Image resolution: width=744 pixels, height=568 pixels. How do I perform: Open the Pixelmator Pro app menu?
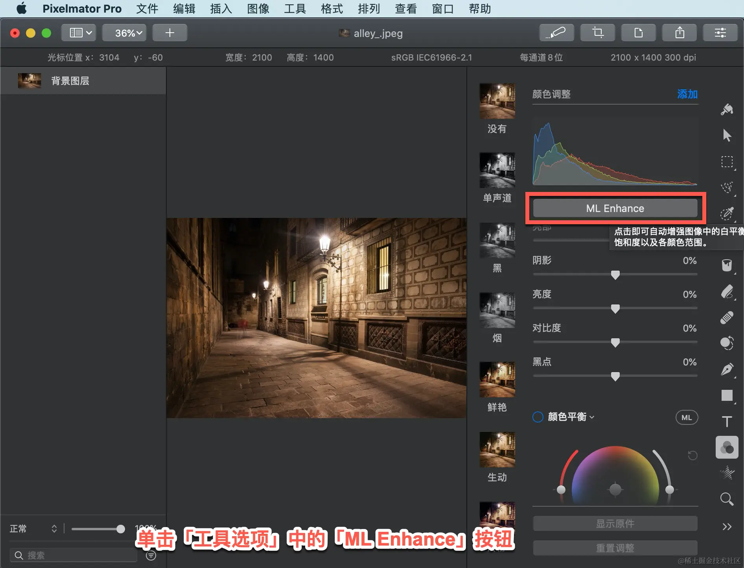pyautogui.click(x=82, y=9)
